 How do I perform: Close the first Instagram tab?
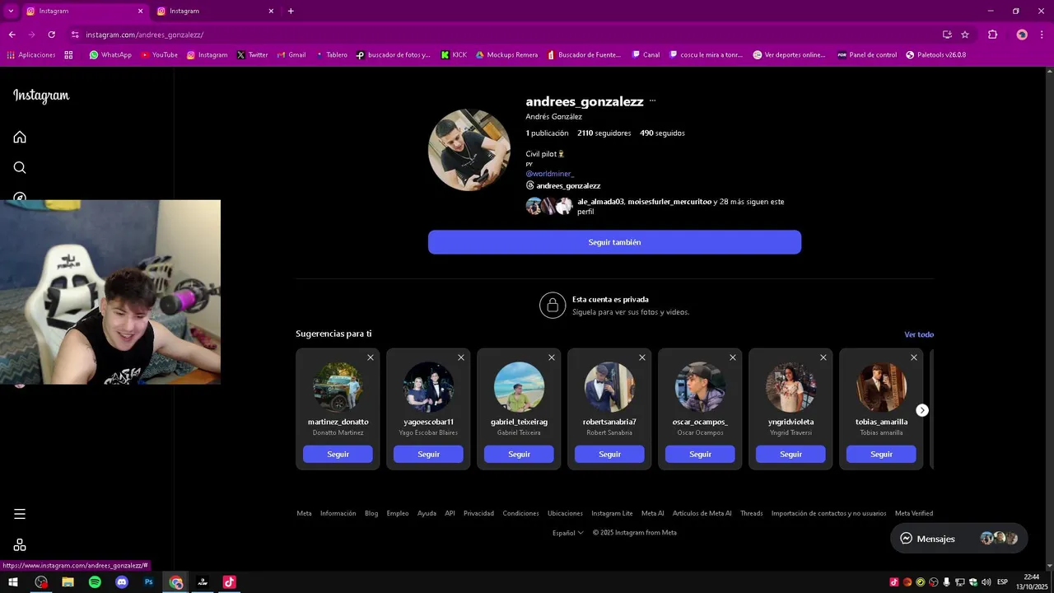coord(140,11)
